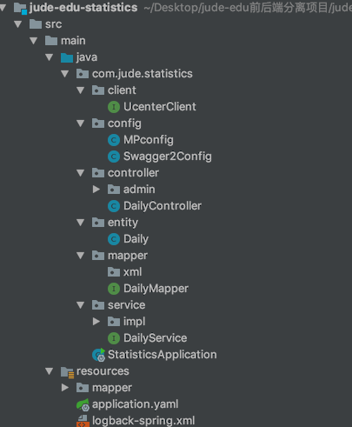Expand the resources mapper folder
Image resolution: width=352 pixels, height=427 pixels.
coord(65,388)
